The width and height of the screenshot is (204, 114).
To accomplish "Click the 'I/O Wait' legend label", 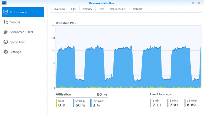I will (x=98, y=101).
